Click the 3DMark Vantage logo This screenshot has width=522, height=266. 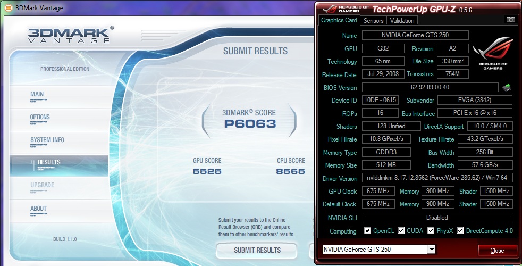pos(70,35)
